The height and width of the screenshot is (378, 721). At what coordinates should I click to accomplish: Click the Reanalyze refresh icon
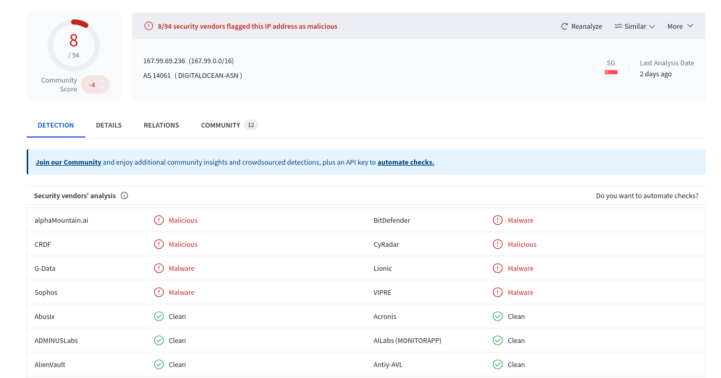click(x=564, y=26)
